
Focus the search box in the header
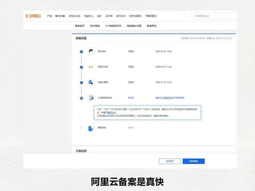click(x=214, y=16)
